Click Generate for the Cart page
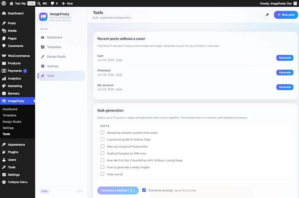 [x=285, y=58]
